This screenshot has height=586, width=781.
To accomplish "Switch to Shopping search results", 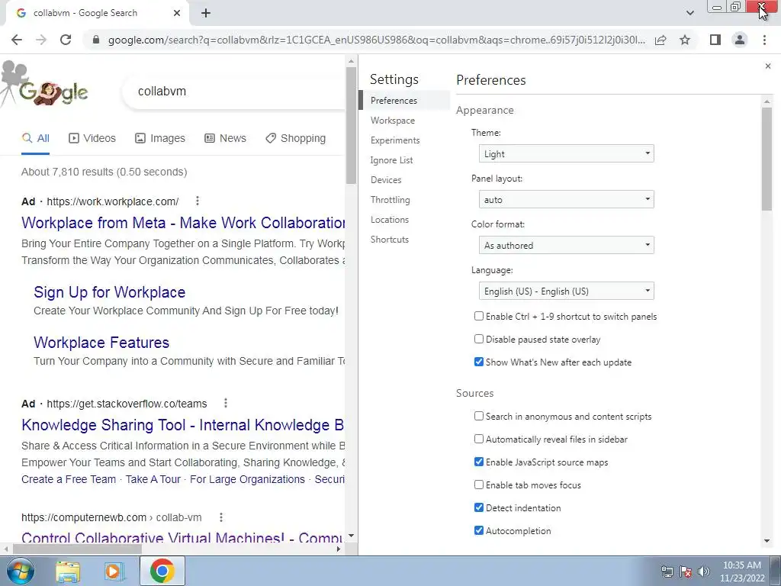I will [x=295, y=139].
